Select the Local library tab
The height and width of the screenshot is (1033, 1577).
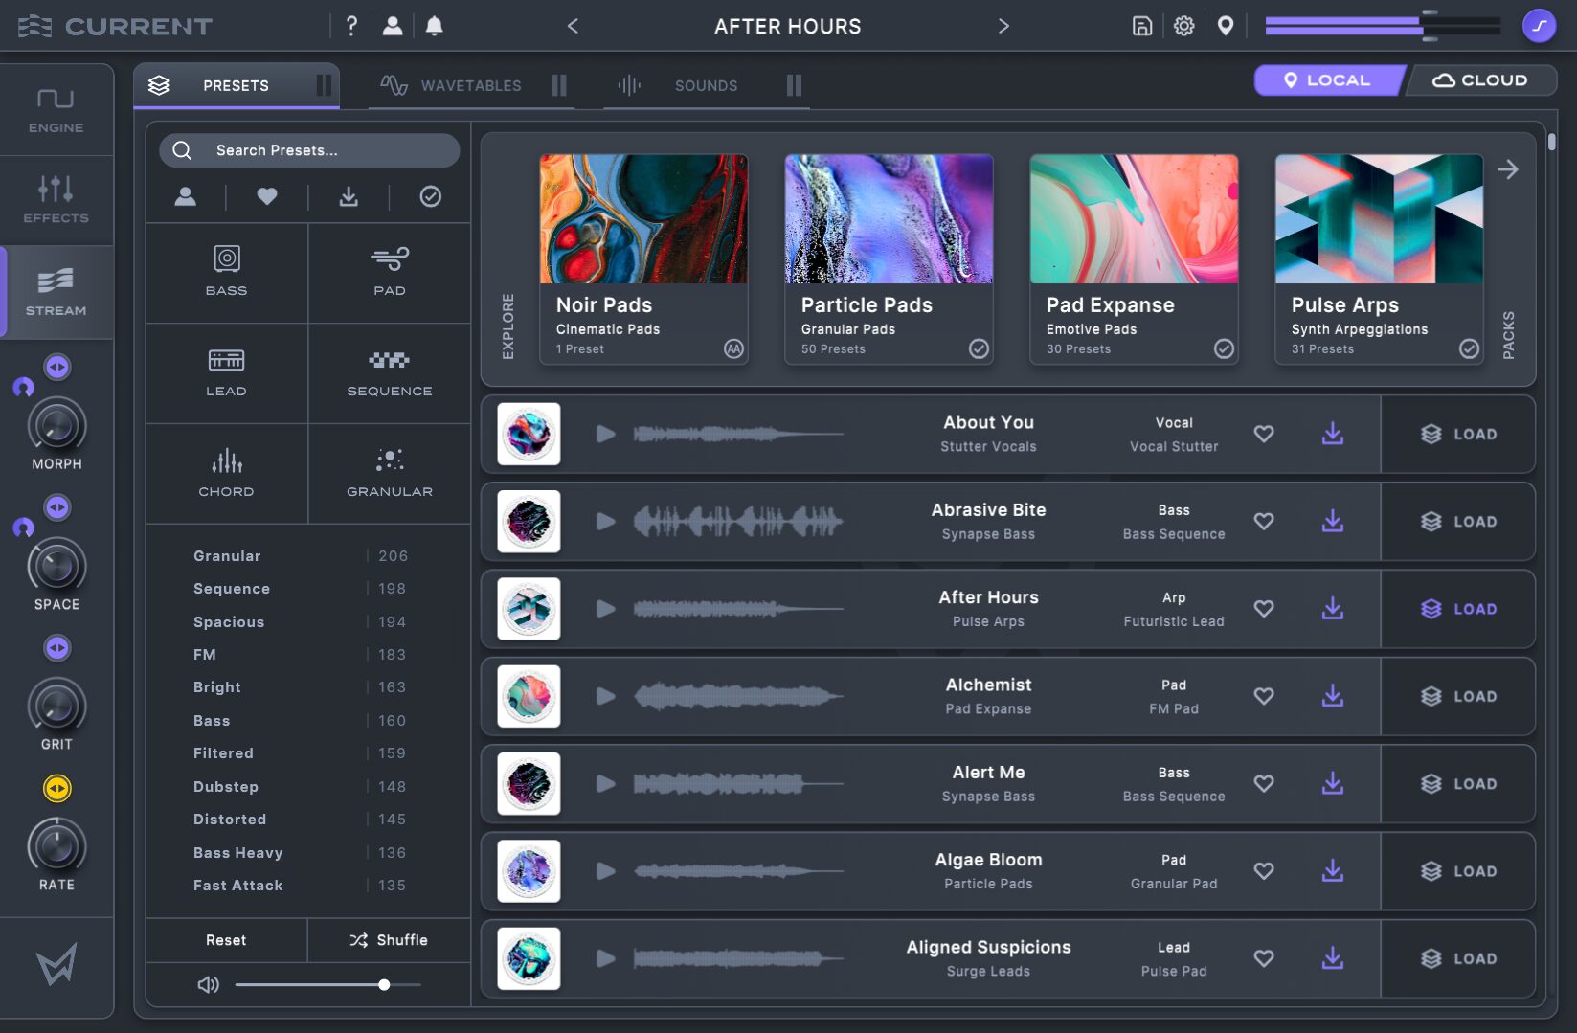point(1328,80)
